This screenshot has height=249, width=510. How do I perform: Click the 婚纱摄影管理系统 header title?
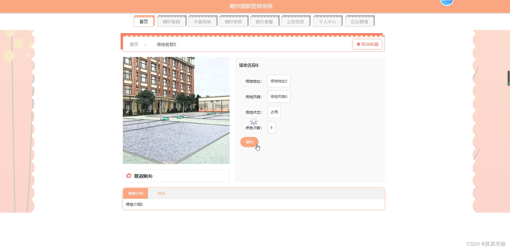pos(251,6)
